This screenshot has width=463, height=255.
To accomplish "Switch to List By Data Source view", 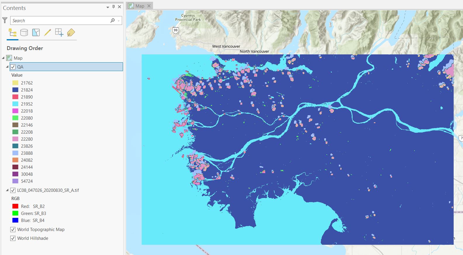I will click(x=24, y=32).
